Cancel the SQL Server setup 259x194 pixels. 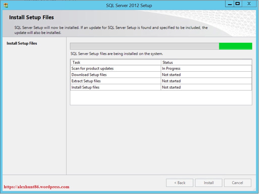coord(237,183)
